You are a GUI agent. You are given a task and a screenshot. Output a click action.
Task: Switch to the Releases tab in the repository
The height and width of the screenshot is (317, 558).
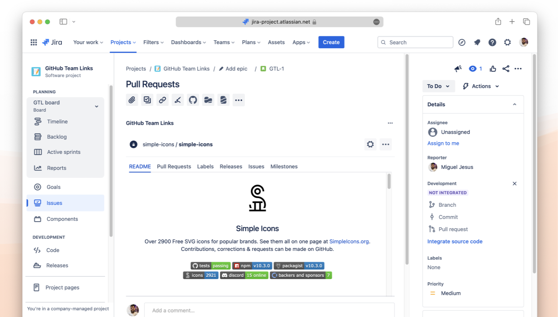(231, 167)
